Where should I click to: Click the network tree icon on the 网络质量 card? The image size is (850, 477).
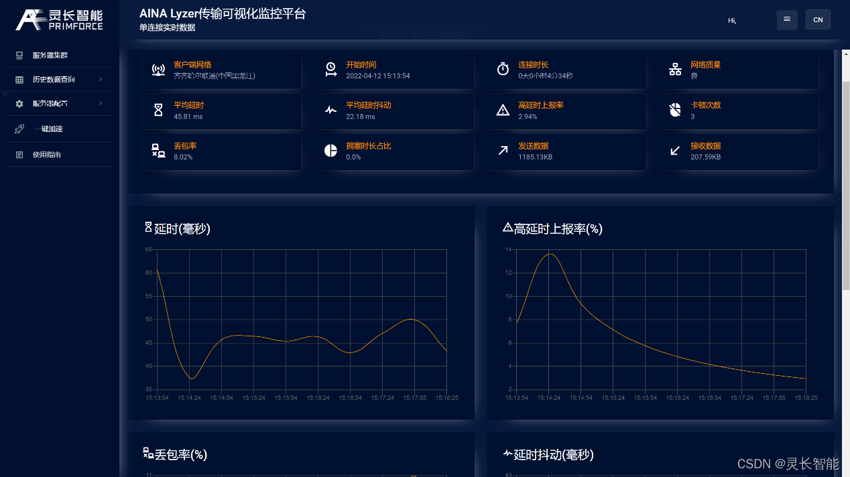click(x=675, y=69)
